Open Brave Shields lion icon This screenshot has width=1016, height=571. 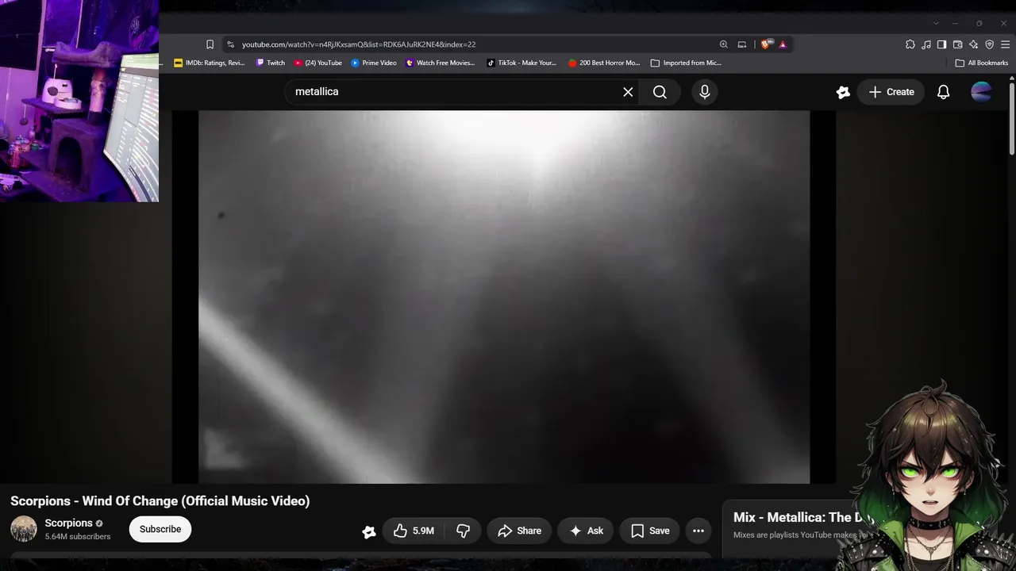765,44
